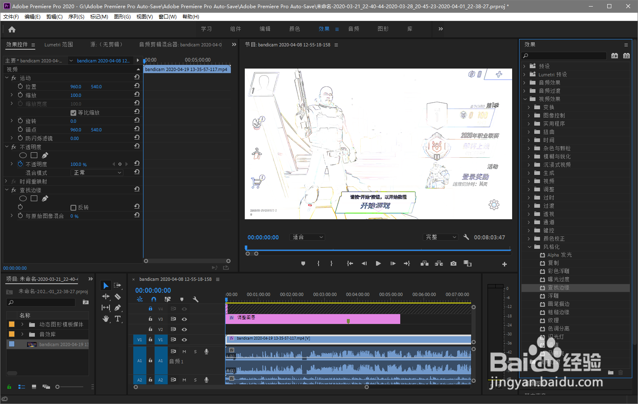The height and width of the screenshot is (404, 638).
Task: Enable the 反转 checkbox under 查找边缘
Action: point(73,208)
